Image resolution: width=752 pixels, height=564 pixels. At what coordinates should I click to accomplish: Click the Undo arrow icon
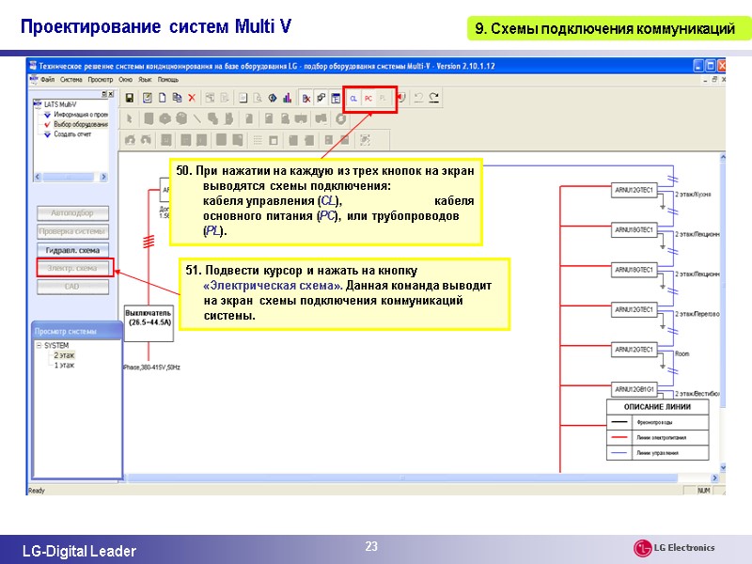coord(418,98)
